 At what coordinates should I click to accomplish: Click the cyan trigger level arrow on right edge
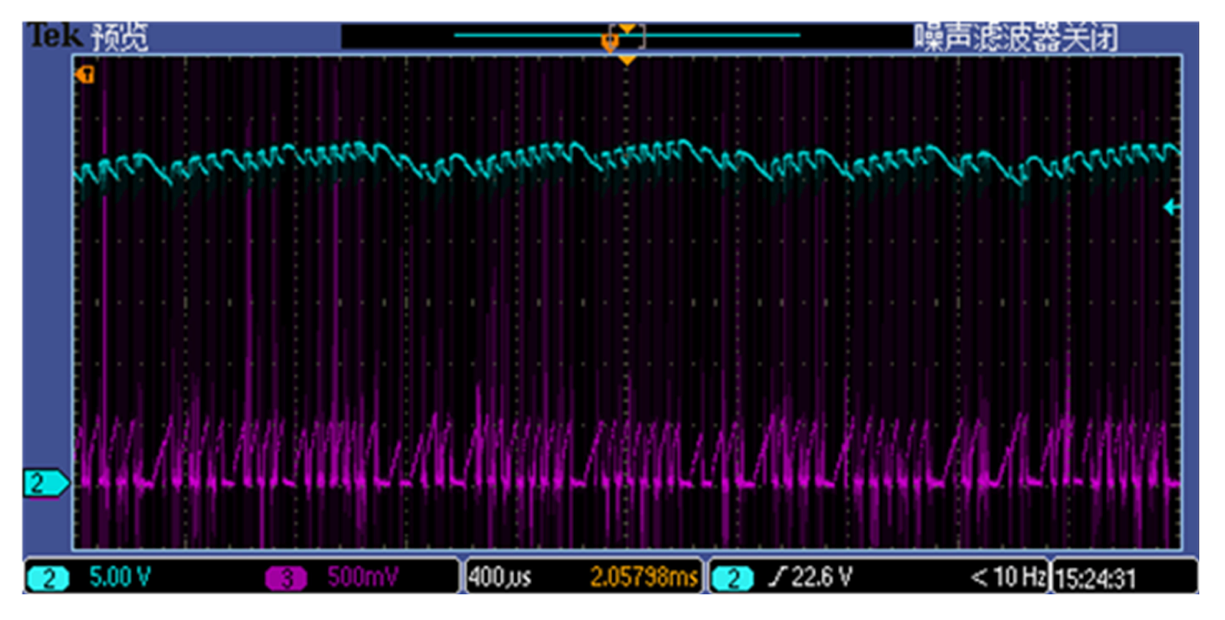pyautogui.click(x=1171, y=208)
